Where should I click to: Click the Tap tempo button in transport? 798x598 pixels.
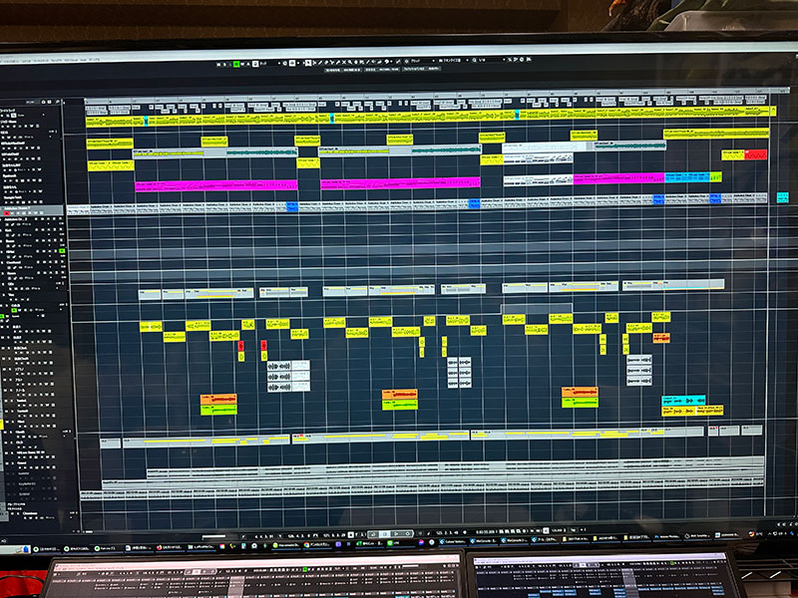[574, 529]
